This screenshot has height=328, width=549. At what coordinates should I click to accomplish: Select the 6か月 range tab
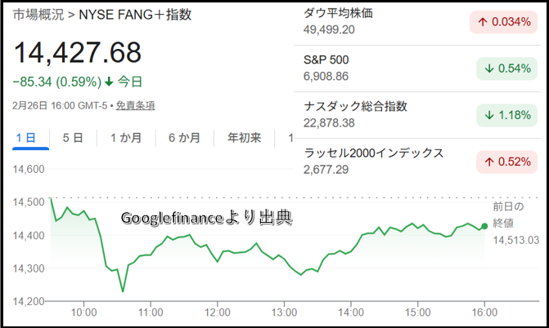coord(184,138)
